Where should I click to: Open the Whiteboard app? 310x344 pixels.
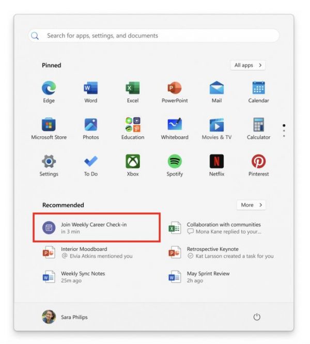pos(175,126)
